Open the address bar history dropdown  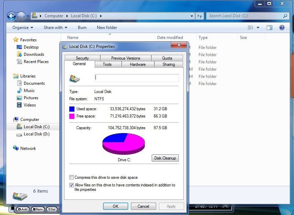(192, 16)
